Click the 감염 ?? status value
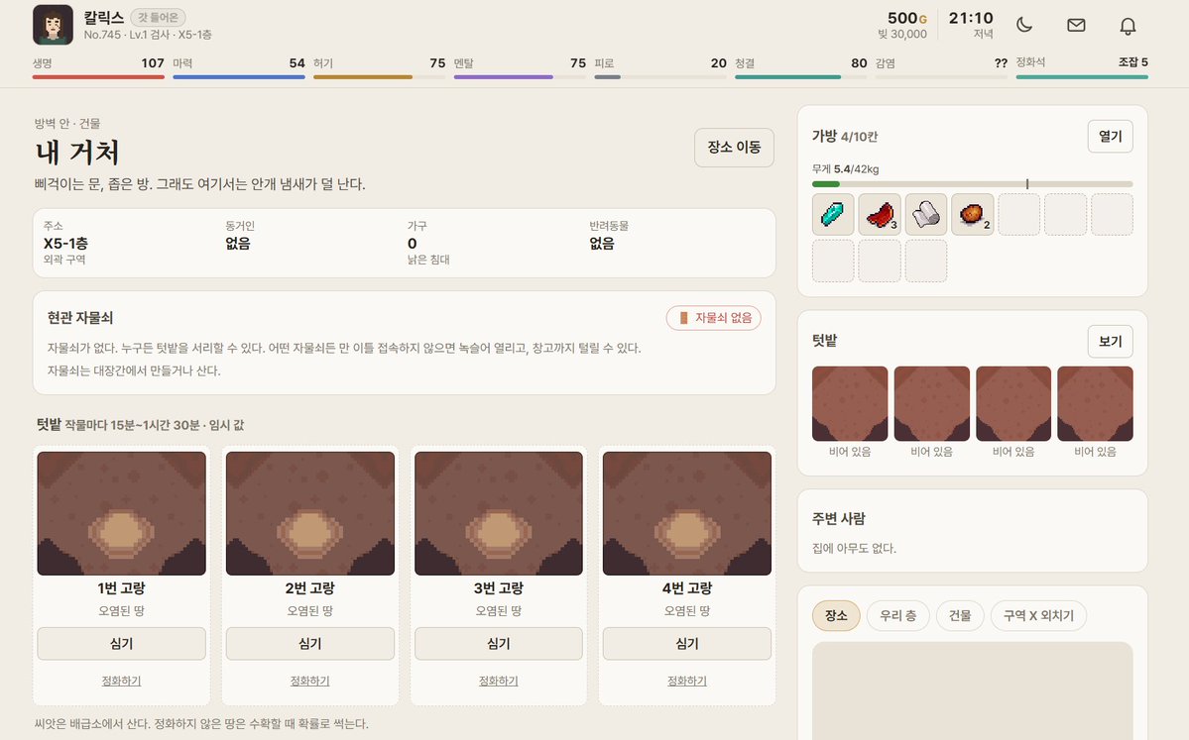The image size is (1189, 740). point(1001,62)
